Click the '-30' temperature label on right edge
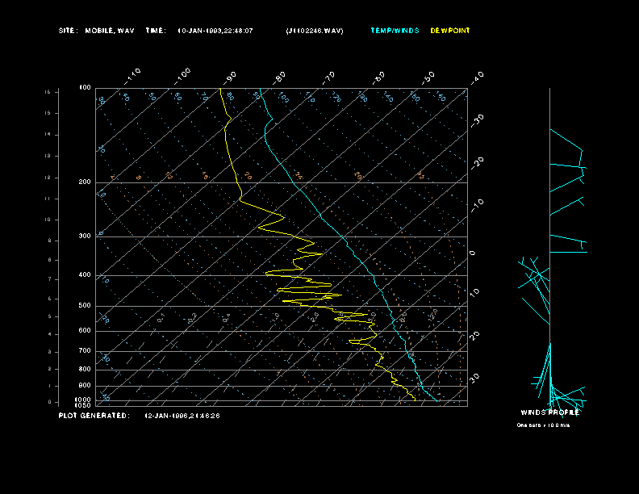This screenshot has width=639, height=494. pos(477,120)
